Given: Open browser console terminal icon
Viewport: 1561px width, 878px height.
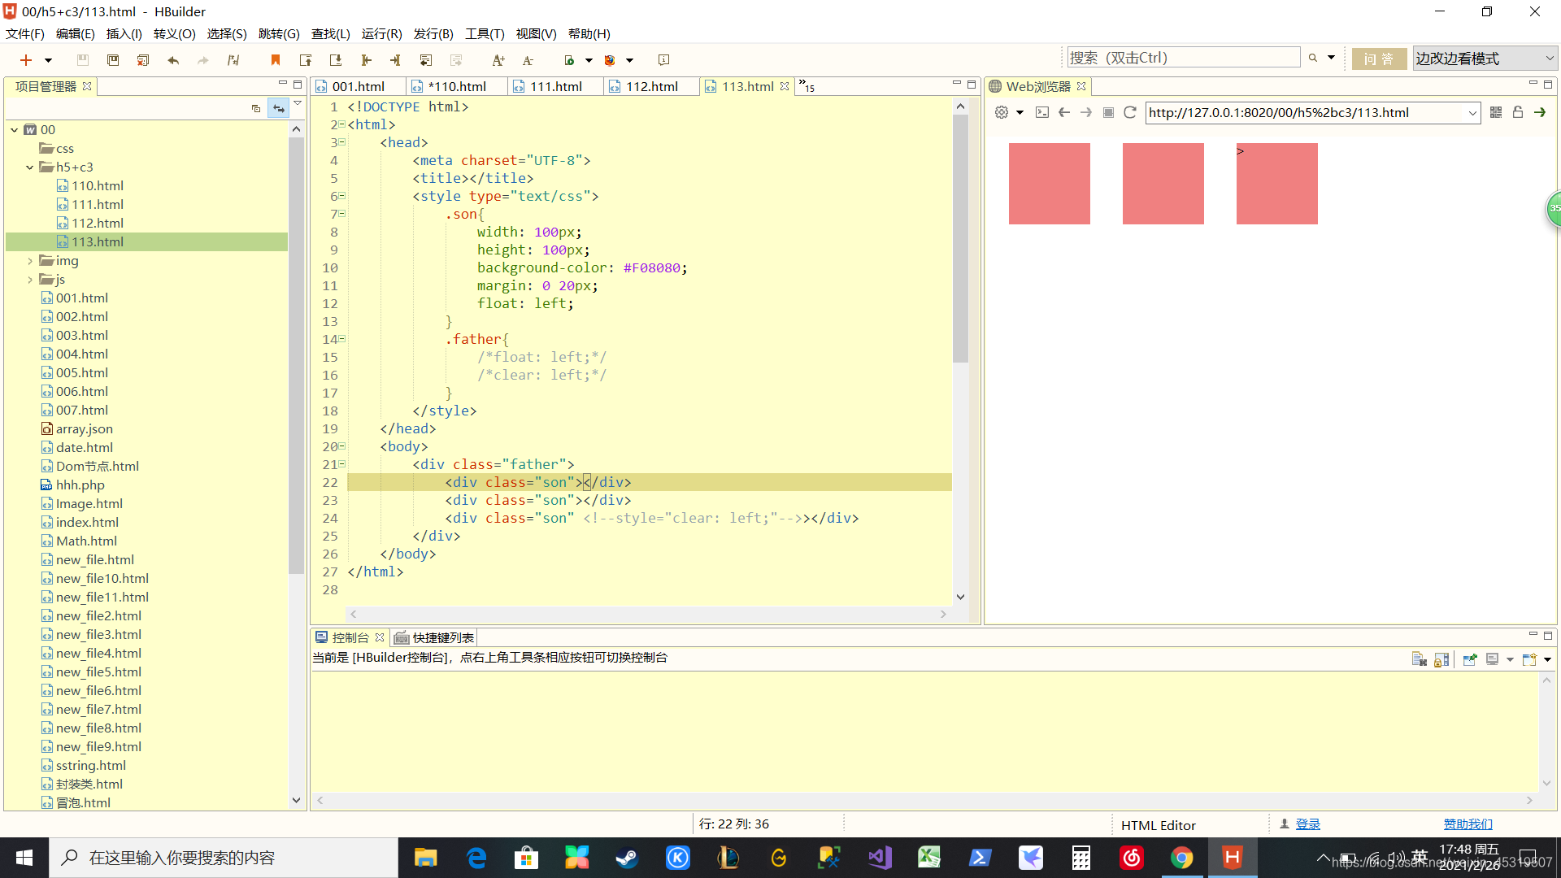Looking at the screenshot, I should point(1042,112).
